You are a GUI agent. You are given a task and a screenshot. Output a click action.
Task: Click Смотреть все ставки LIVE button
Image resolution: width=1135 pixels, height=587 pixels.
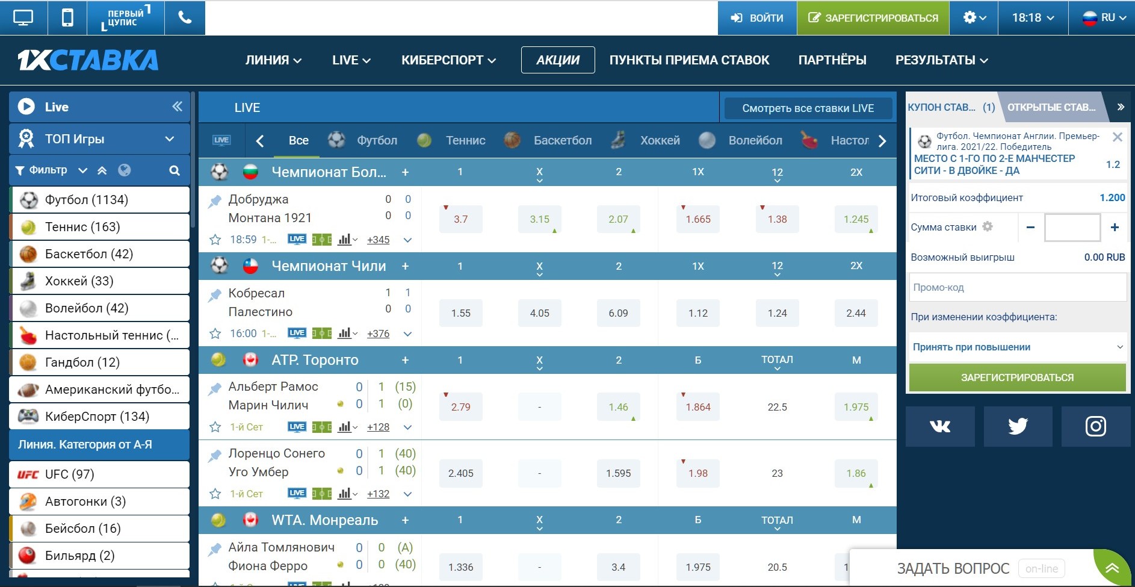coord(808,108)
